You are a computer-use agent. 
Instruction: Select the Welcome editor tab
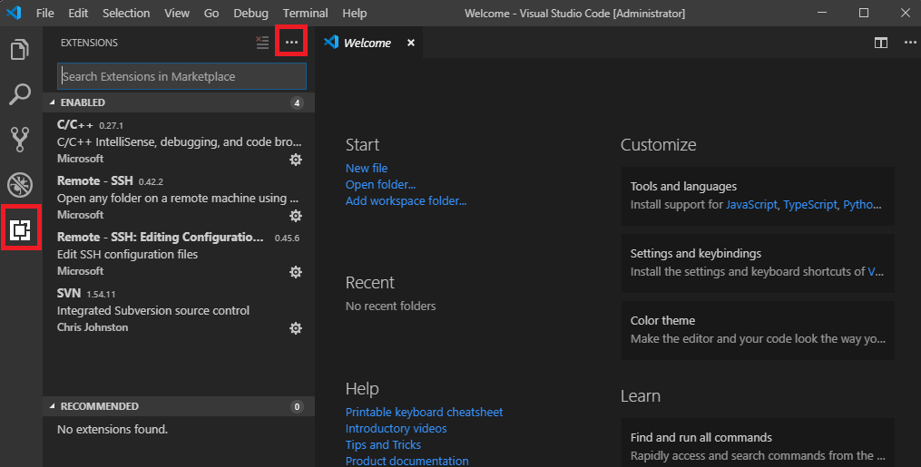coord(367,43)
